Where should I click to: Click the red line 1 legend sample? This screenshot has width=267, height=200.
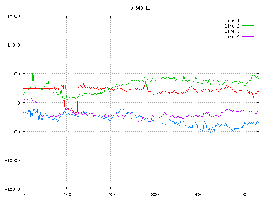click(249, 20)
